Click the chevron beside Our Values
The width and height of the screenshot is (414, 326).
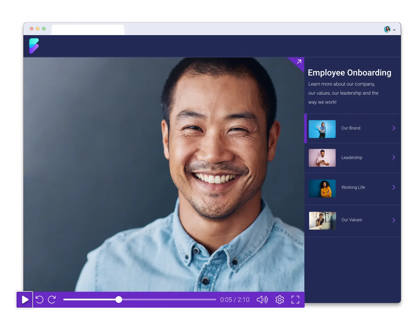(394, 220)
